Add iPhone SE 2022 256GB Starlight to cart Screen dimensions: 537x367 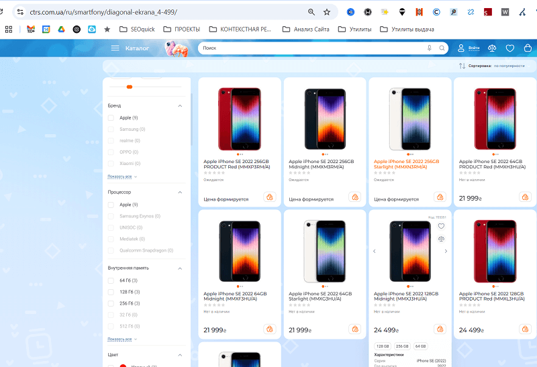tap(440, 197)
